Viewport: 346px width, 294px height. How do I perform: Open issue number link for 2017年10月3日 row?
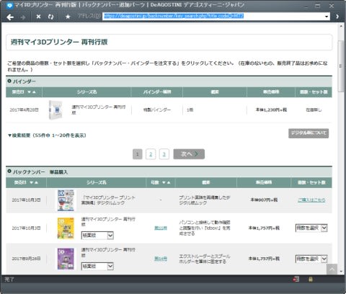(x=161, y=228)
